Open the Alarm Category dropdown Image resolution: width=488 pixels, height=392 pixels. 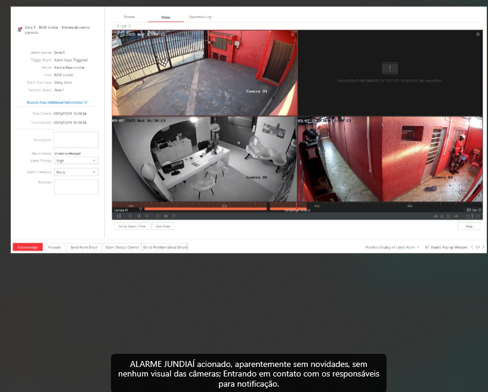(76, 172)
